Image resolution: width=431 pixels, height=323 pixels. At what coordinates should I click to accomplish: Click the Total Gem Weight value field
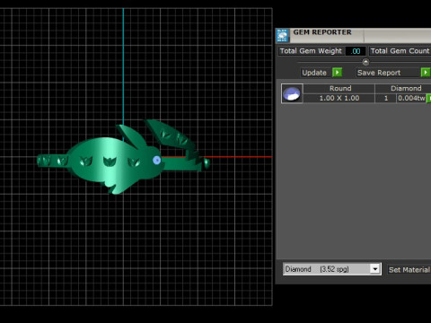[x=356, y=51]
